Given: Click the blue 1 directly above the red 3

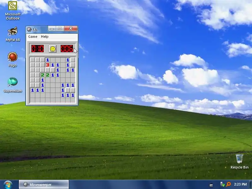Looking at the screenshot, I should pos(48,60).
